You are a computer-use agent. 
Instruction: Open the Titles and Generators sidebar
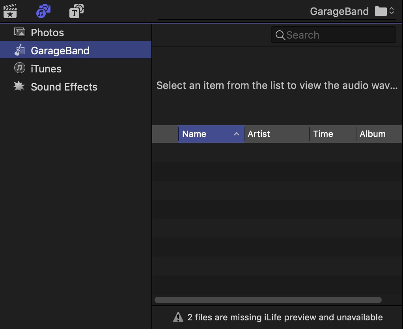pyautogui.click(x=76, y=11)
